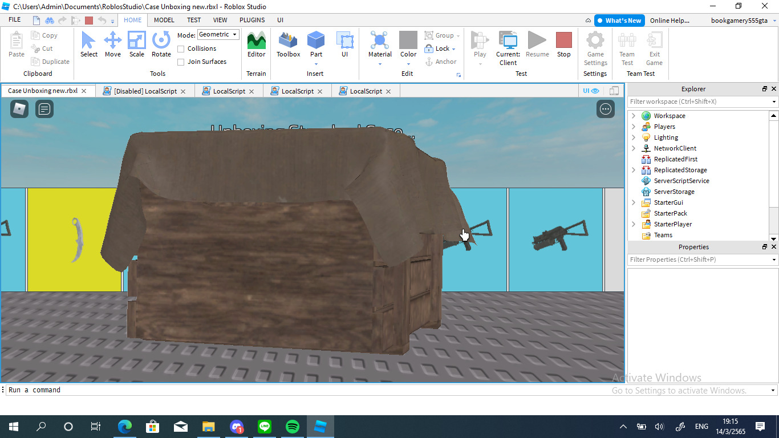Expand the Workspace tree item
The height and width of the screenshot is (438, 779).
[x=633, y=115]
